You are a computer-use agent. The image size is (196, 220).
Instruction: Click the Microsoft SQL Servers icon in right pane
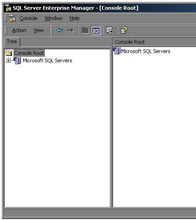tap(117, 51)
